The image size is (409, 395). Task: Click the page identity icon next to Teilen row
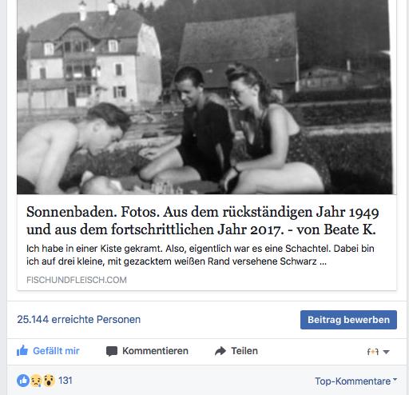tap(373, 352)
